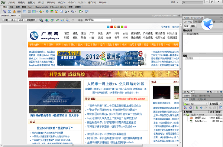Delete CSS rule trash icon
Screen dimensions: 223x147
click(221, 92)
